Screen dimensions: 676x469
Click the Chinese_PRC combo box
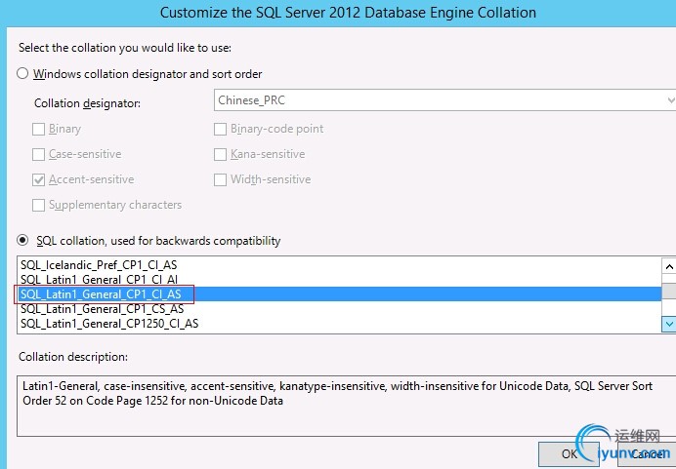click(x=440, y=100)
